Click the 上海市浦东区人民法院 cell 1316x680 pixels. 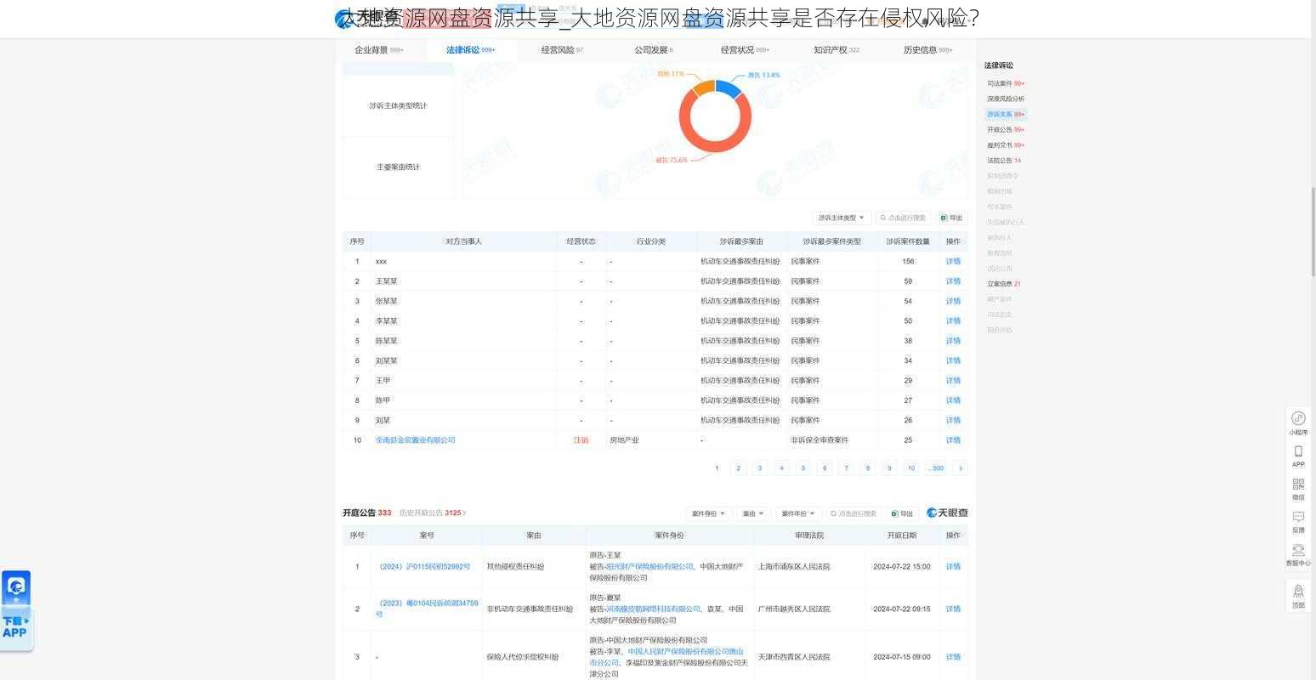(794, 566)
